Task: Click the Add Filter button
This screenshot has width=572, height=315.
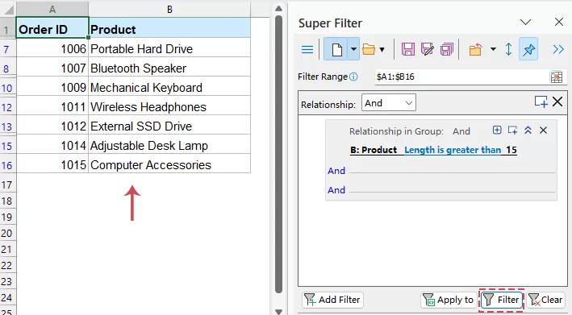Action: (x=332, y=300)
